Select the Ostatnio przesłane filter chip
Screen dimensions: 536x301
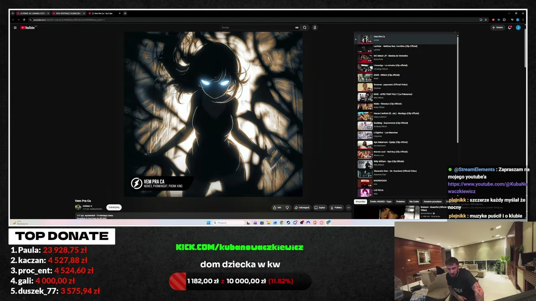[433, 202]
